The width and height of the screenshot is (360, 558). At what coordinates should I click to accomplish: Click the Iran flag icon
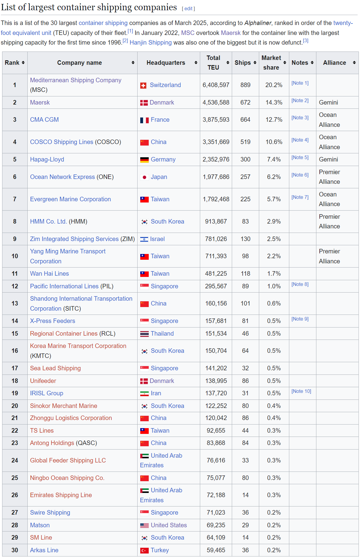144,393
